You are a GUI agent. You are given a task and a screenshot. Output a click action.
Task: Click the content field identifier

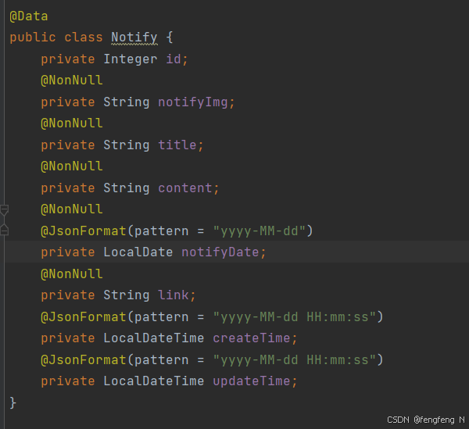(x=185, y=188)
